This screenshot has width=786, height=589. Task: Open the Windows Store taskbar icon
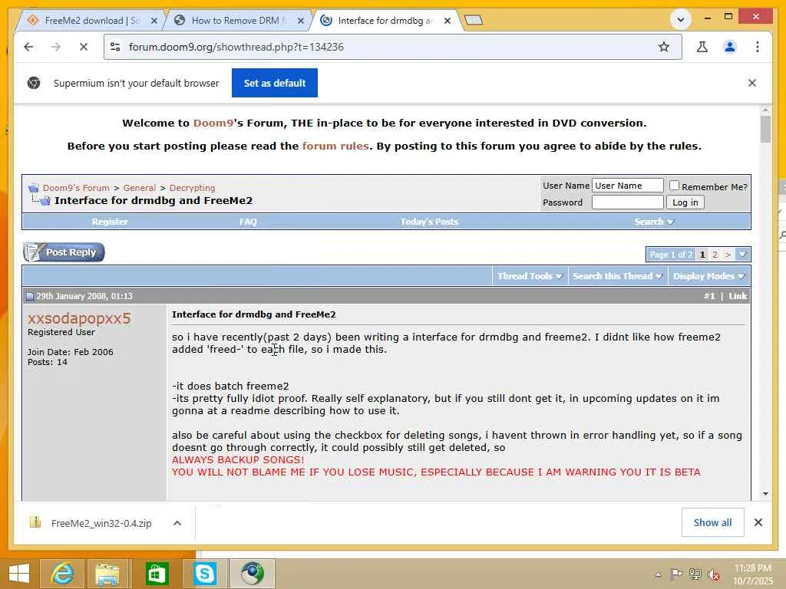157,574
